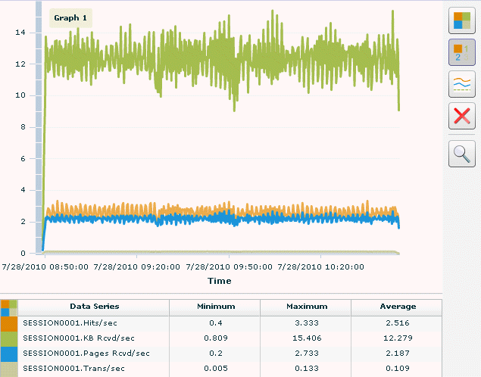
Task: Sort by the Data Series column header
Action: point(94,307)
